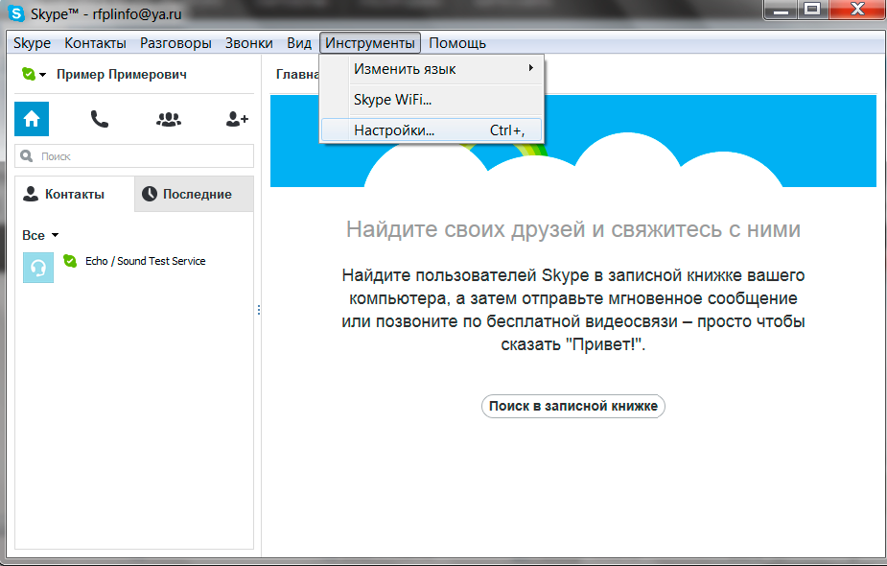
Task: Create a group with the people icon
Action: tap(169, 119)
